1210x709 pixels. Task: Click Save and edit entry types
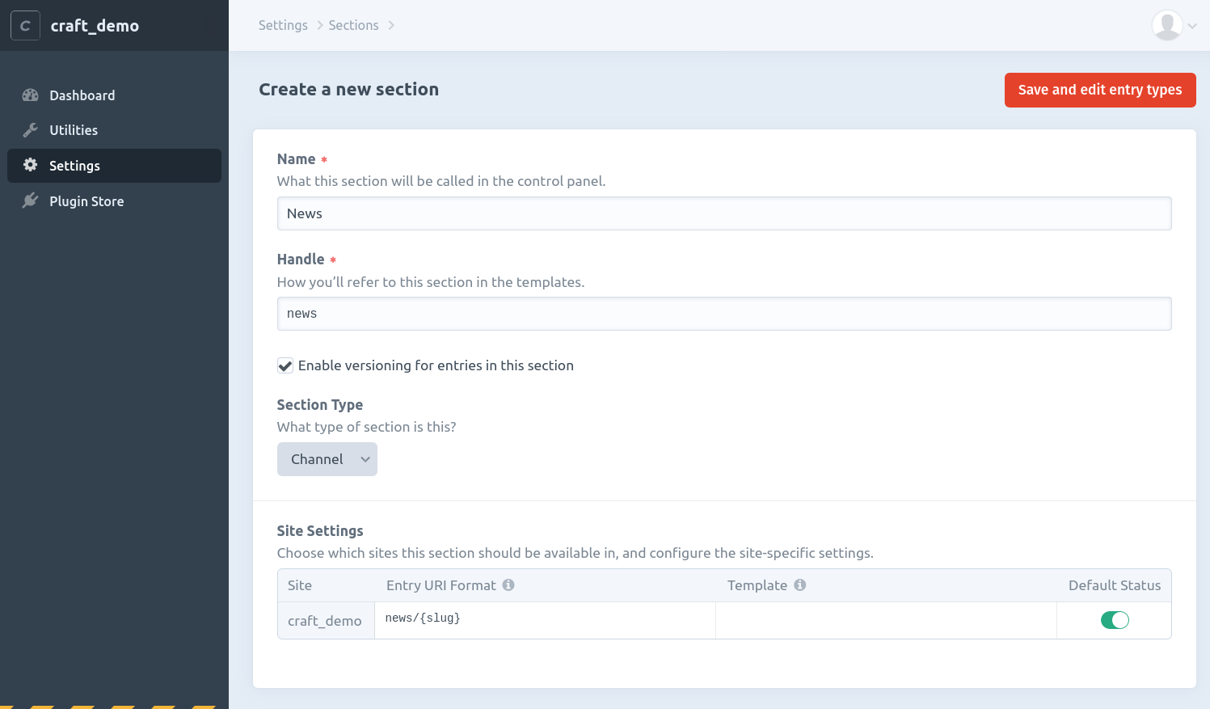point(1099,90)
